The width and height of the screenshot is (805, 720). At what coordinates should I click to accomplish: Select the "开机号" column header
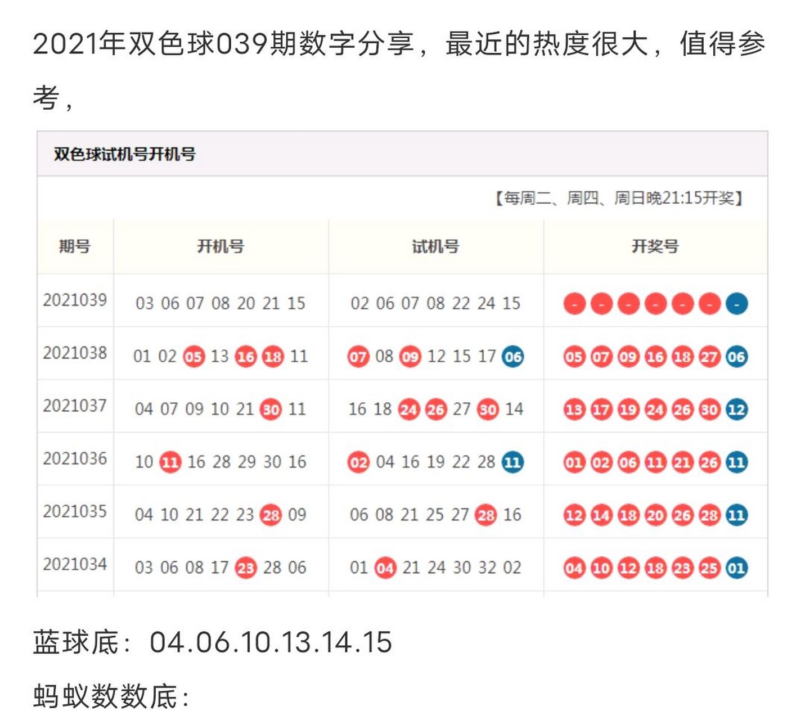pos(221,246)
